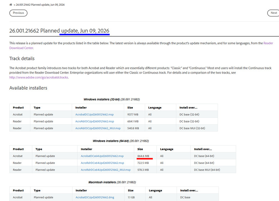Click the Track details heading

(22, 59)
